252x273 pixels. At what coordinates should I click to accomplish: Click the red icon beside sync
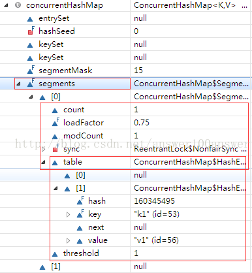(55, 148)
